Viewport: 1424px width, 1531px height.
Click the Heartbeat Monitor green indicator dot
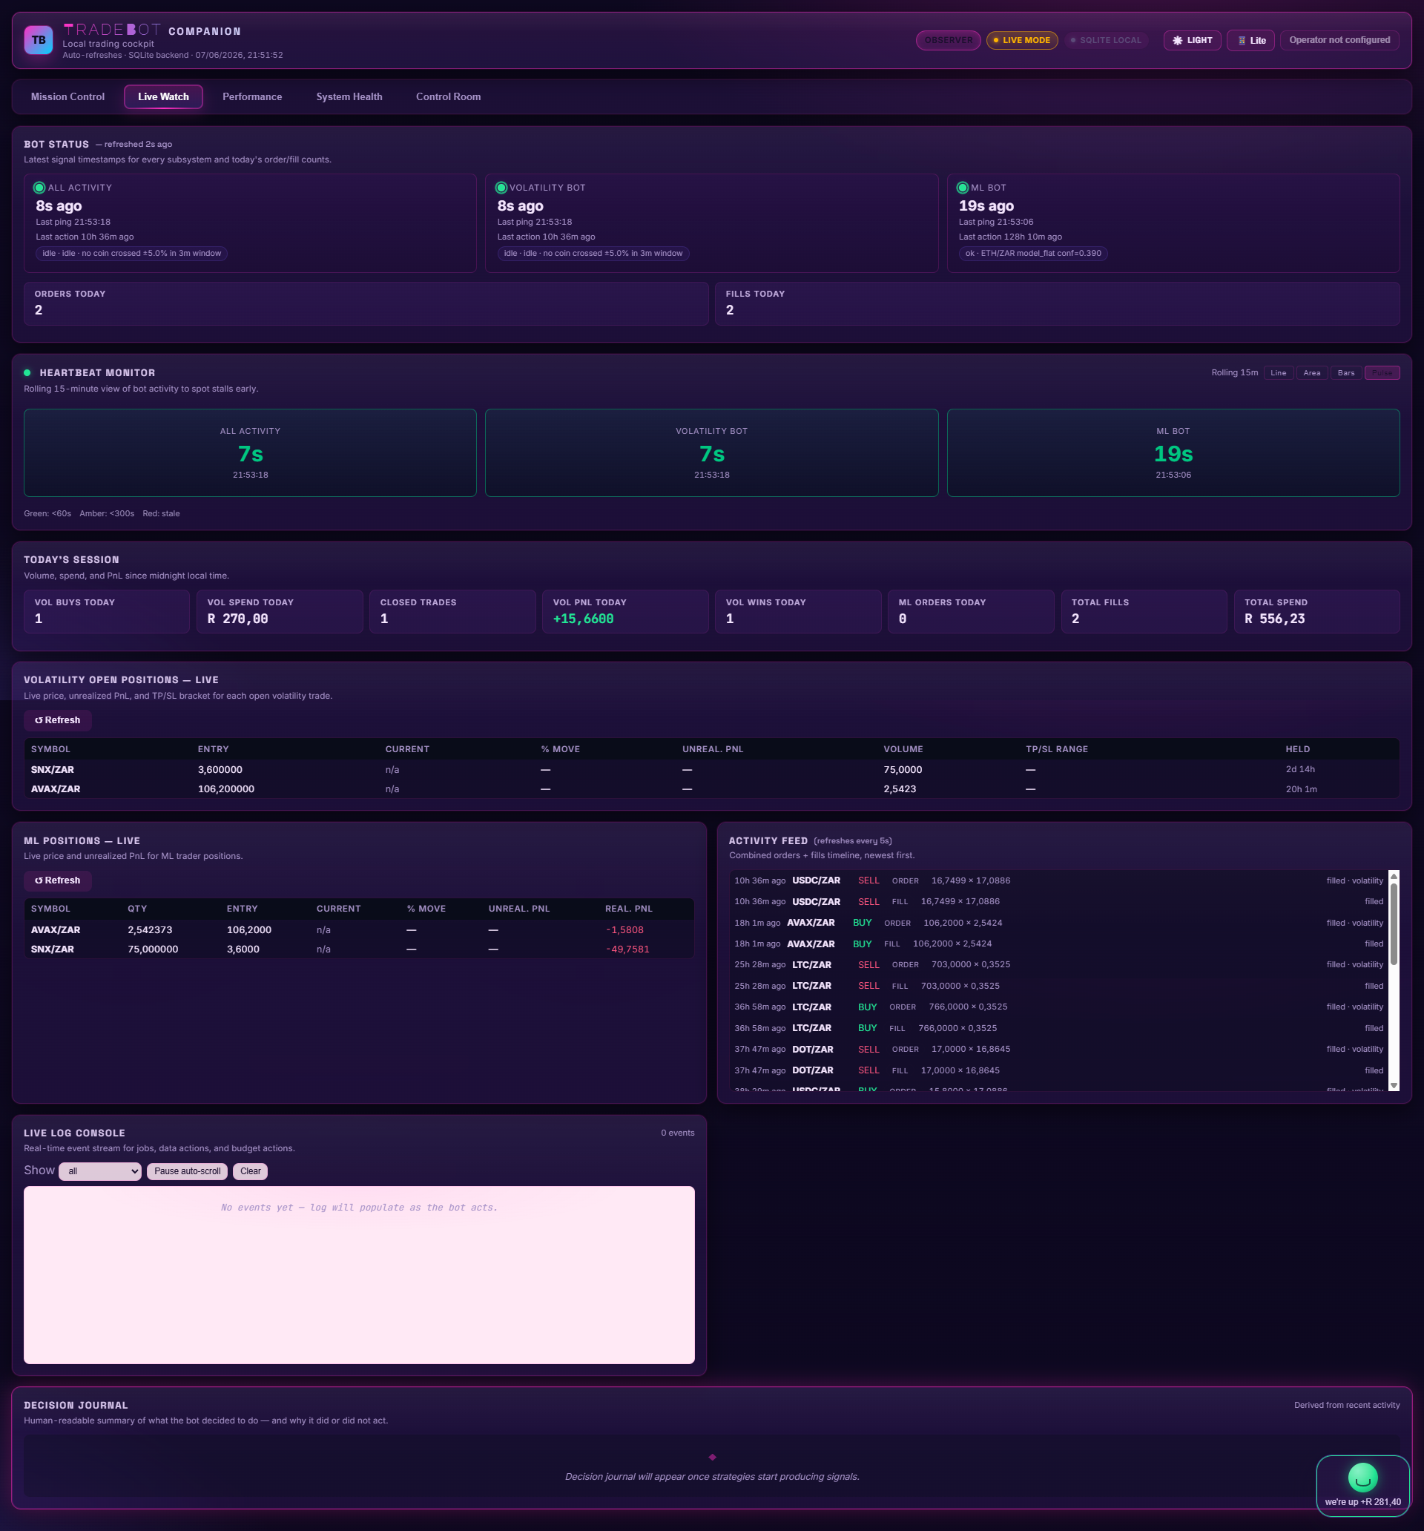coord(27,373)
